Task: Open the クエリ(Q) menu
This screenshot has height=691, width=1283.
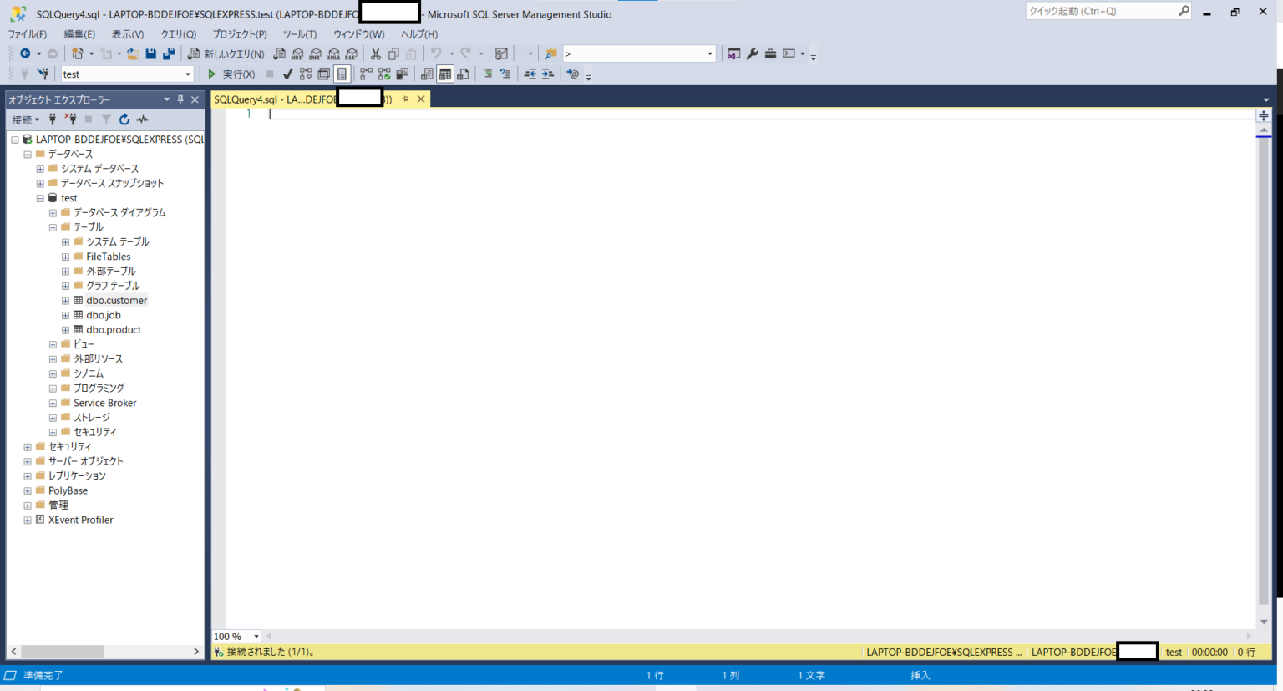Action: tap(179, 34)
